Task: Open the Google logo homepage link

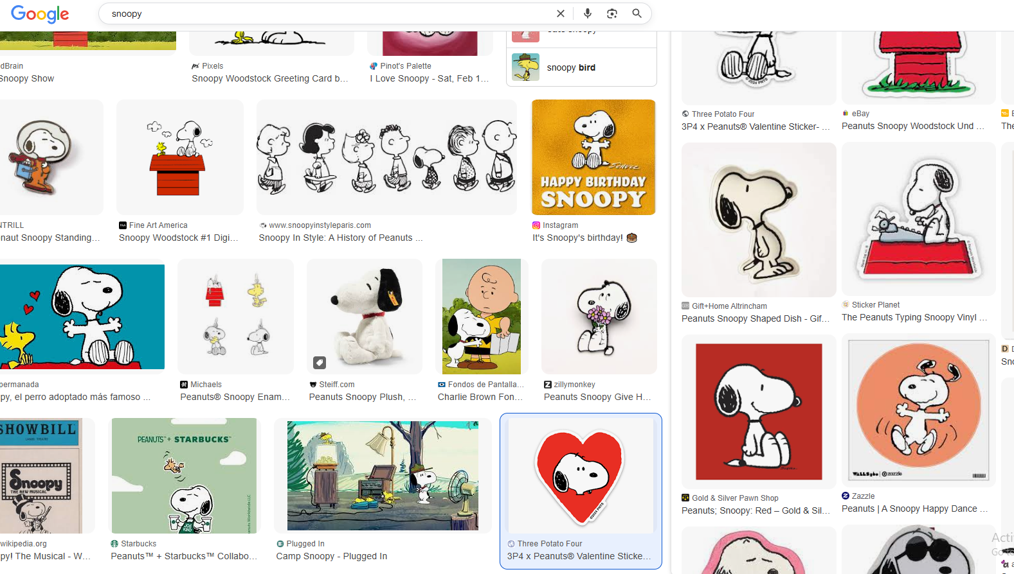Action: point(40,14)
